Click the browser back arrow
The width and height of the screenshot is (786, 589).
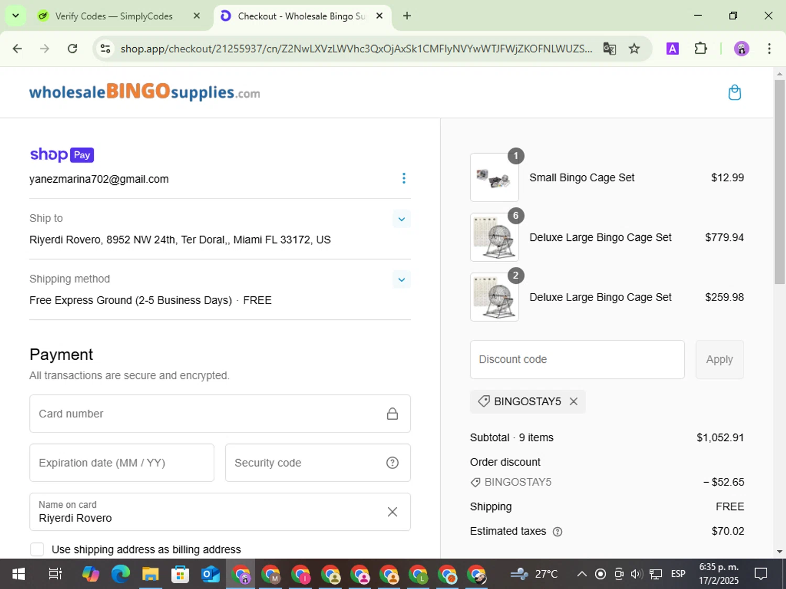(x=17, y=49)
